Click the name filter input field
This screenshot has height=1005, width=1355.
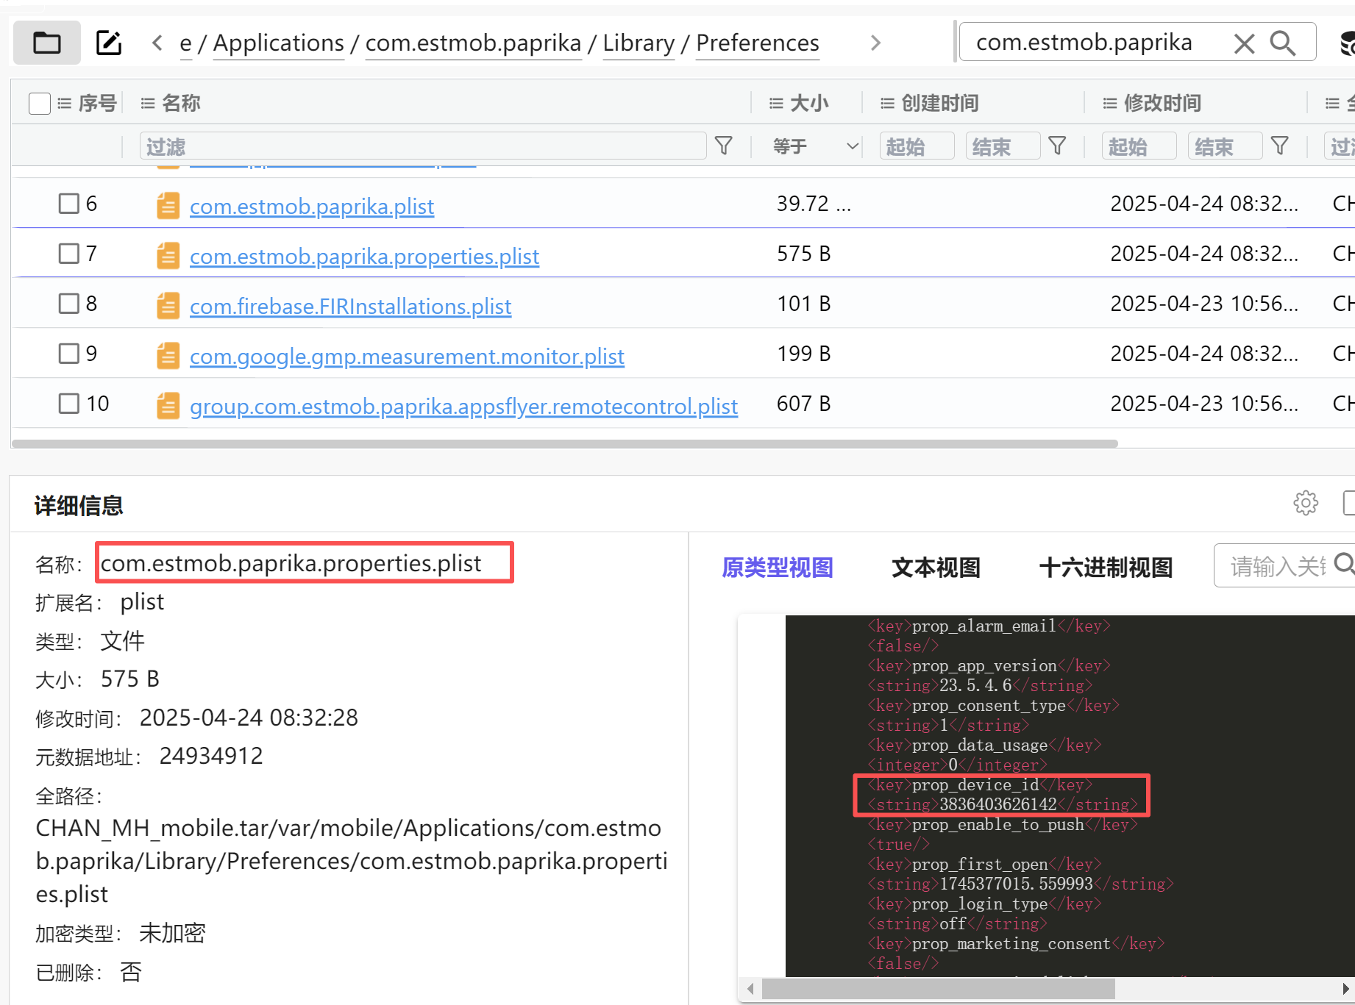click(422, 146)
